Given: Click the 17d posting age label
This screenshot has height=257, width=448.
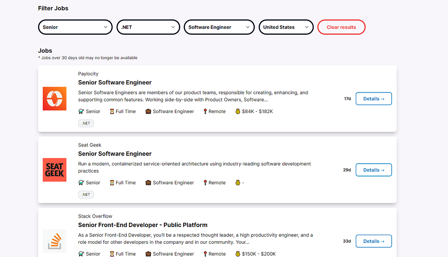Looking at the screenshot, I should click(x=348, y=99).
